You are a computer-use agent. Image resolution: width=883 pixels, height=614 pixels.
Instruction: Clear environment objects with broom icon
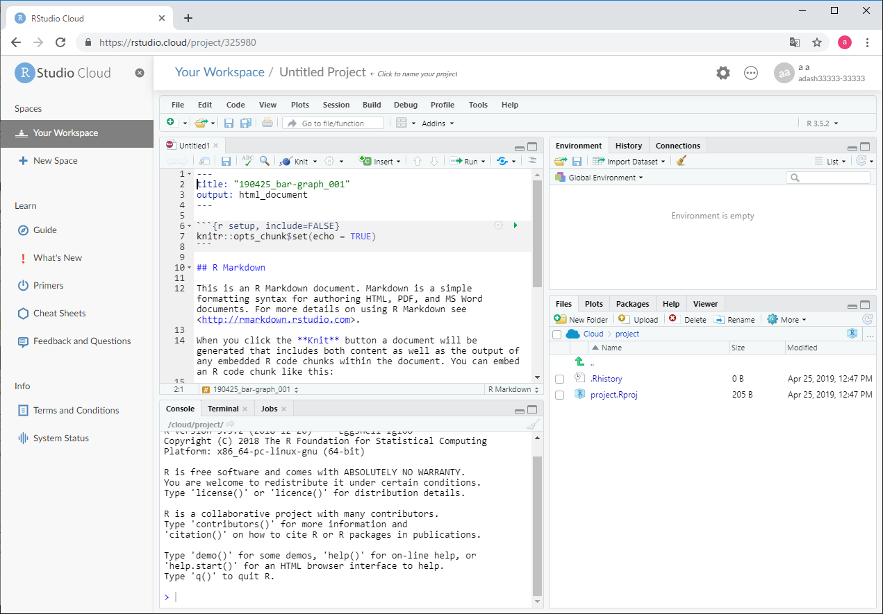(682, 161)
